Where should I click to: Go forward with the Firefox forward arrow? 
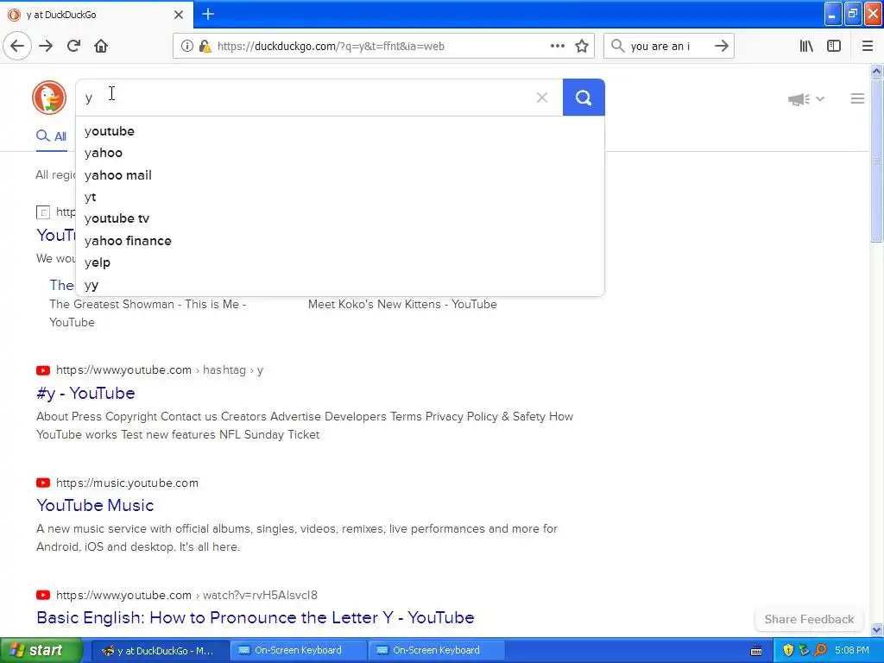point(46,46)
